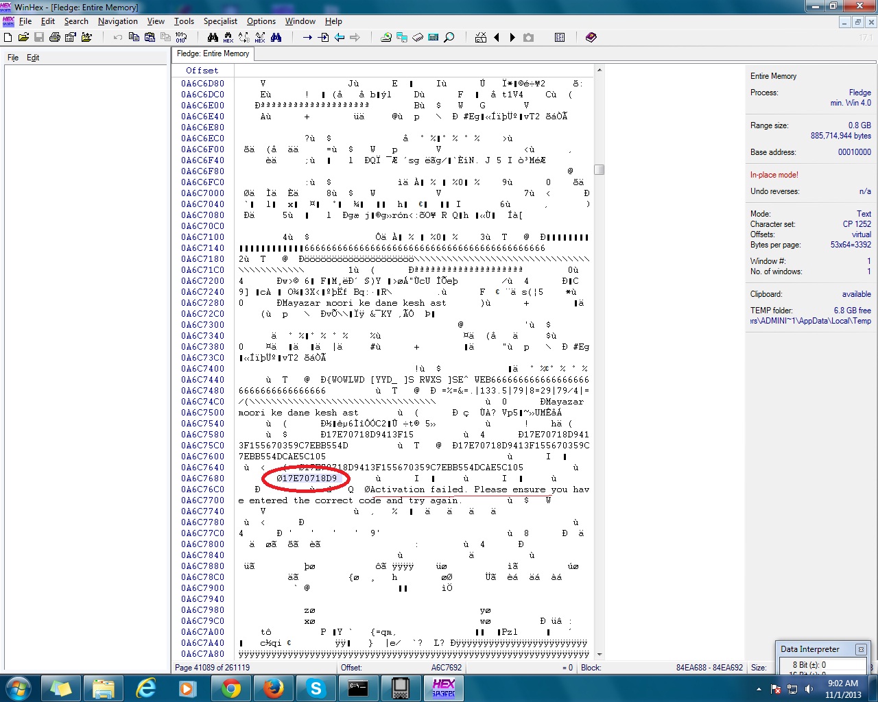878x702 pixels.
Task: Click the Replace Text toolbar icon
Action: [244, 37]
